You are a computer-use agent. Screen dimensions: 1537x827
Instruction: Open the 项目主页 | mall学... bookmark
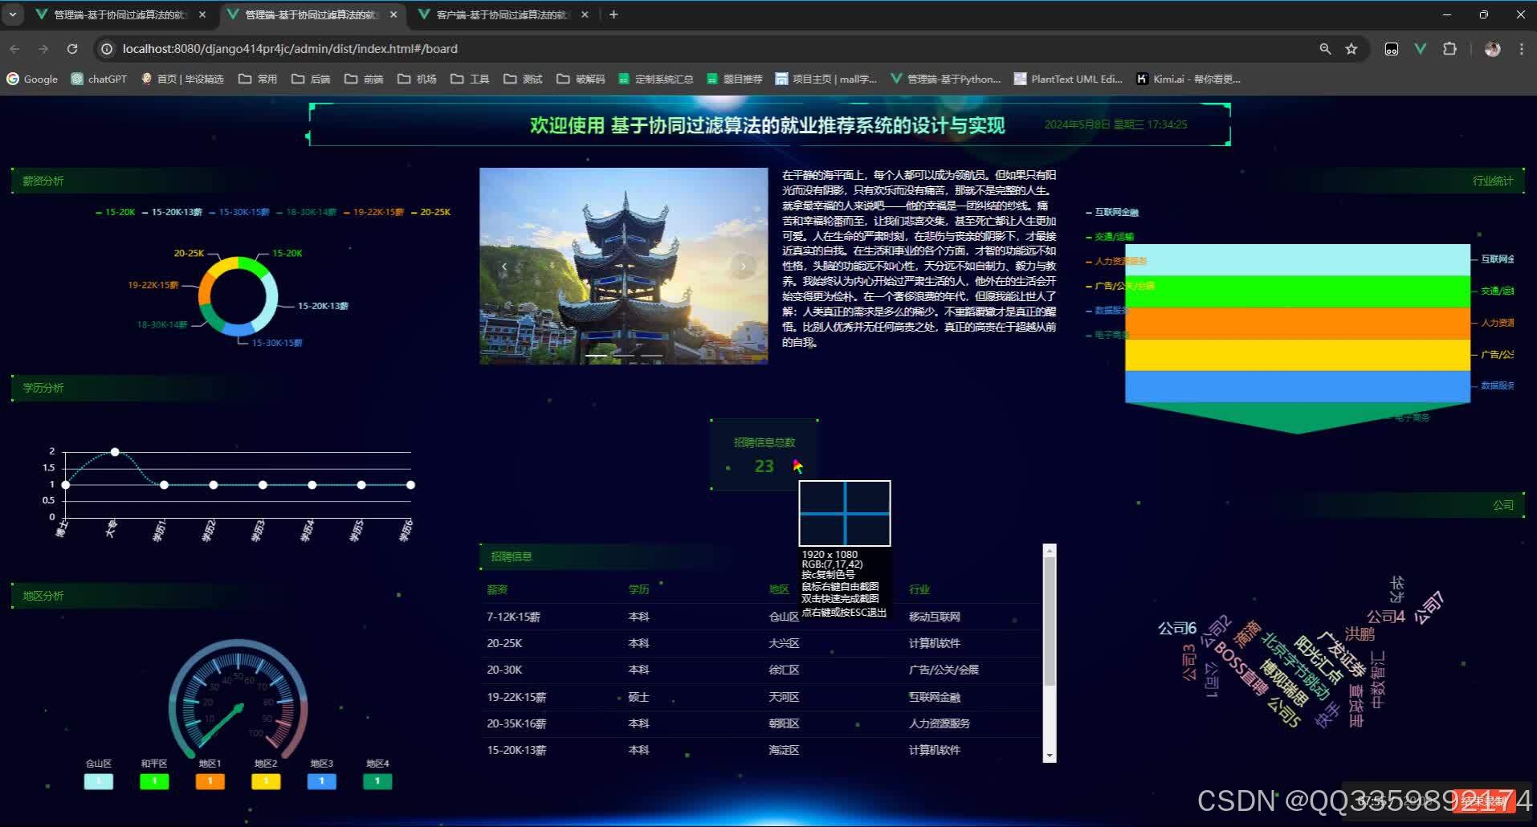tap(826, 79)
